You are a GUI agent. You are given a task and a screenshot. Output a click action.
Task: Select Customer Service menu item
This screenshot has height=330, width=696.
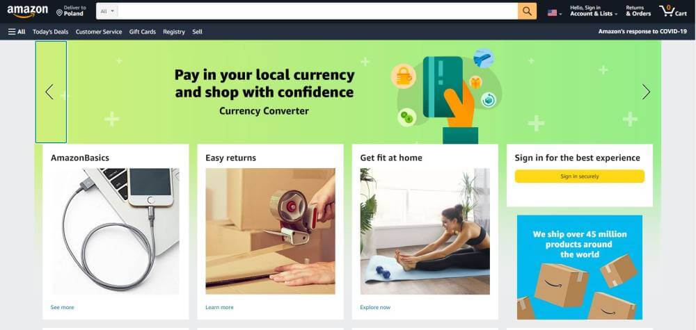coord(99,31)
